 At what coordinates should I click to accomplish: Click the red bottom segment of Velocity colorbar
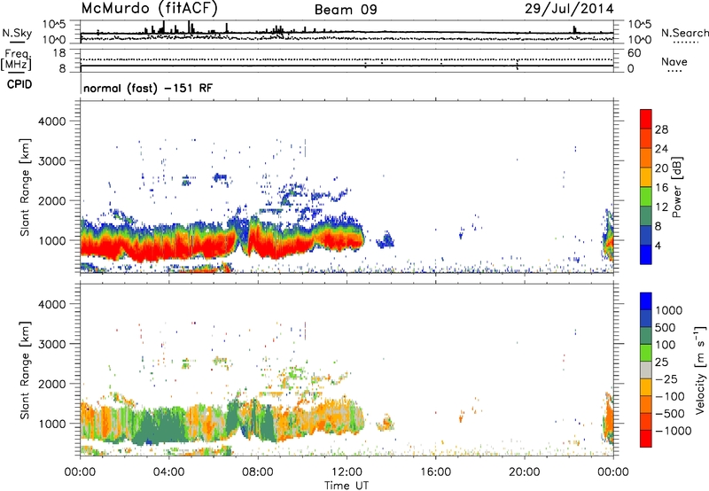pos(646,439)
